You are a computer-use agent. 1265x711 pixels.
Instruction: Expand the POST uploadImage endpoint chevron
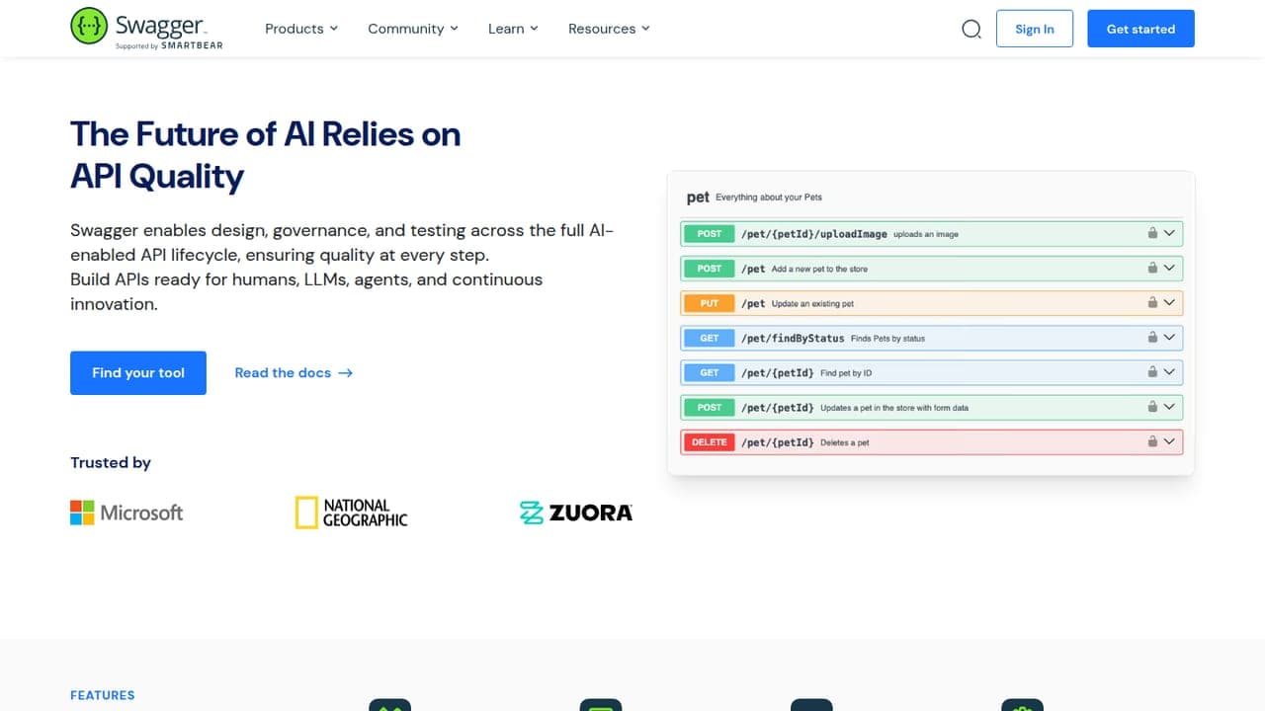1169,234
